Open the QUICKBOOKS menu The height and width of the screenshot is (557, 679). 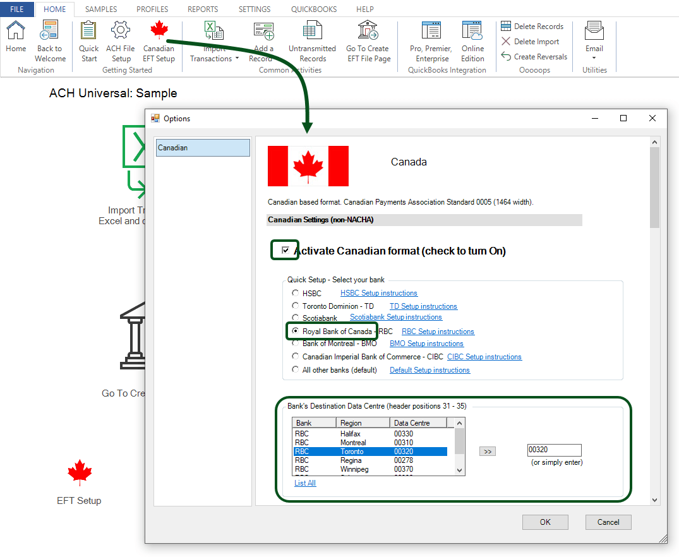313,9
